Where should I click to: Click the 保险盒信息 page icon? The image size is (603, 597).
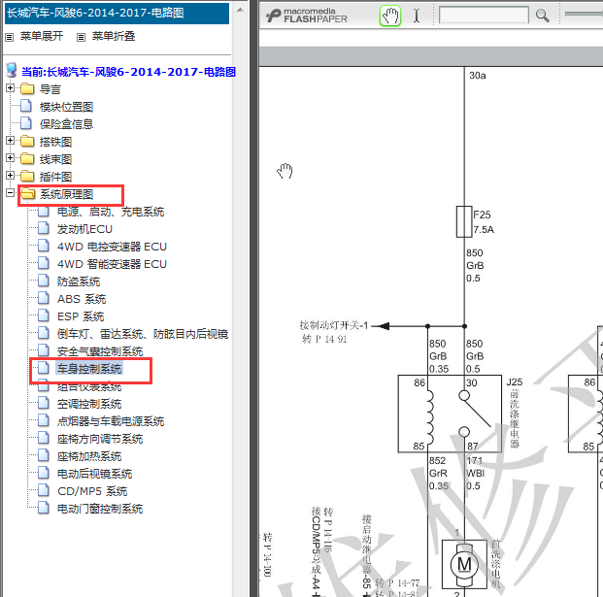pyautogui.click(x=26, y=123)
